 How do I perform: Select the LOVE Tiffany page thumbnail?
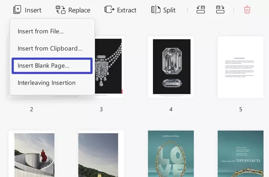171,154
